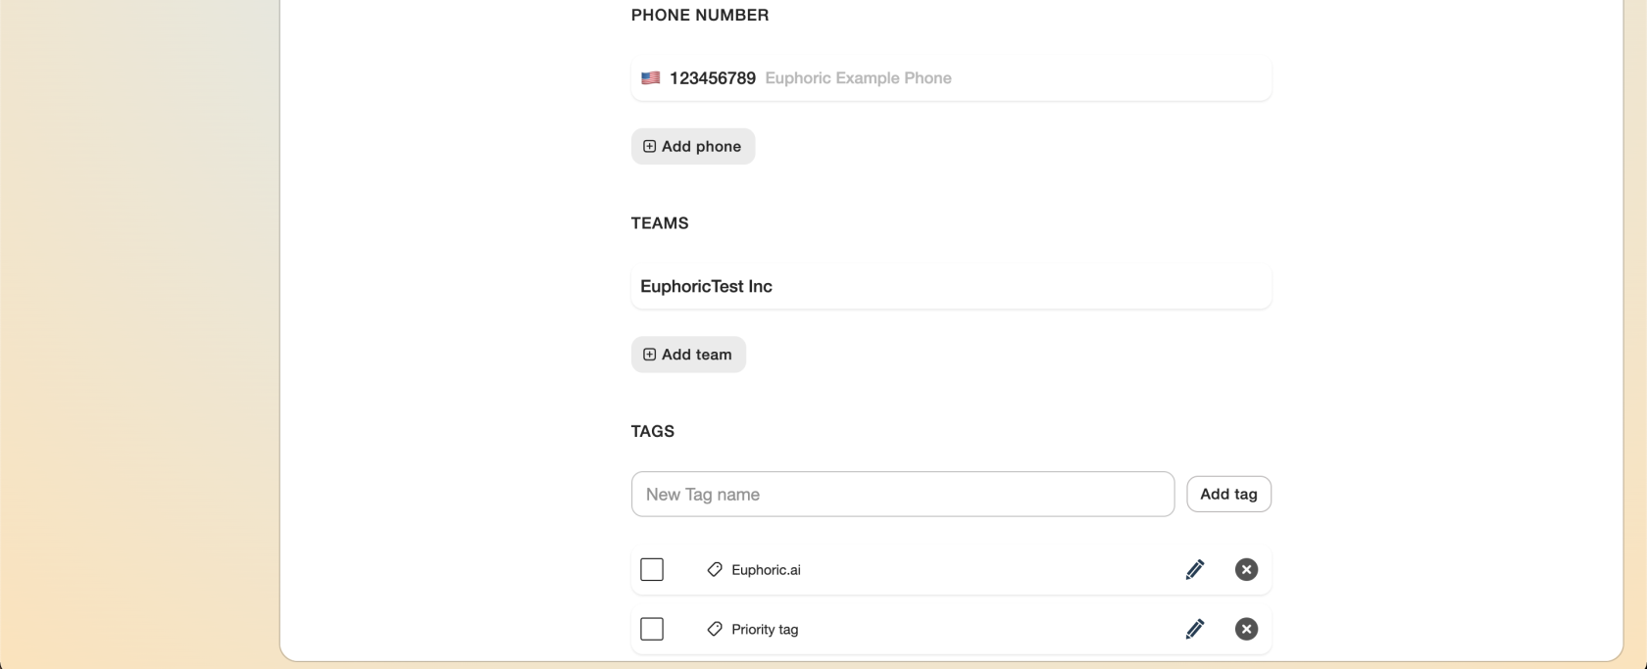Image resolution: width=1647 pixels, height=669 pixels.
Task: Edit the Euphoric.ai tag with pencil icon
Action: [1194, 570]
